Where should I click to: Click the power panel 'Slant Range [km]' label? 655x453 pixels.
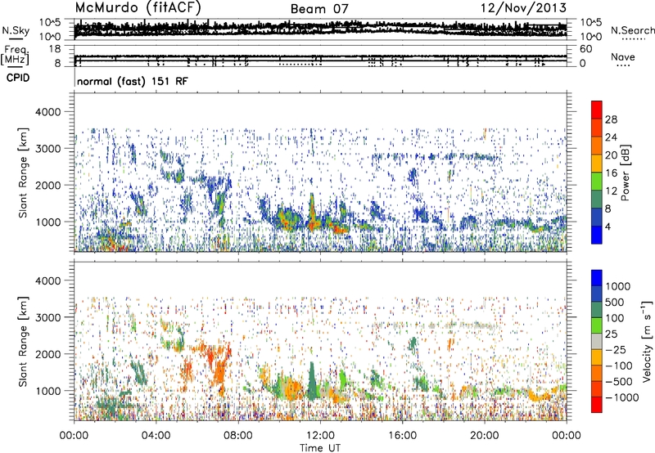click(x=23, y=173)
